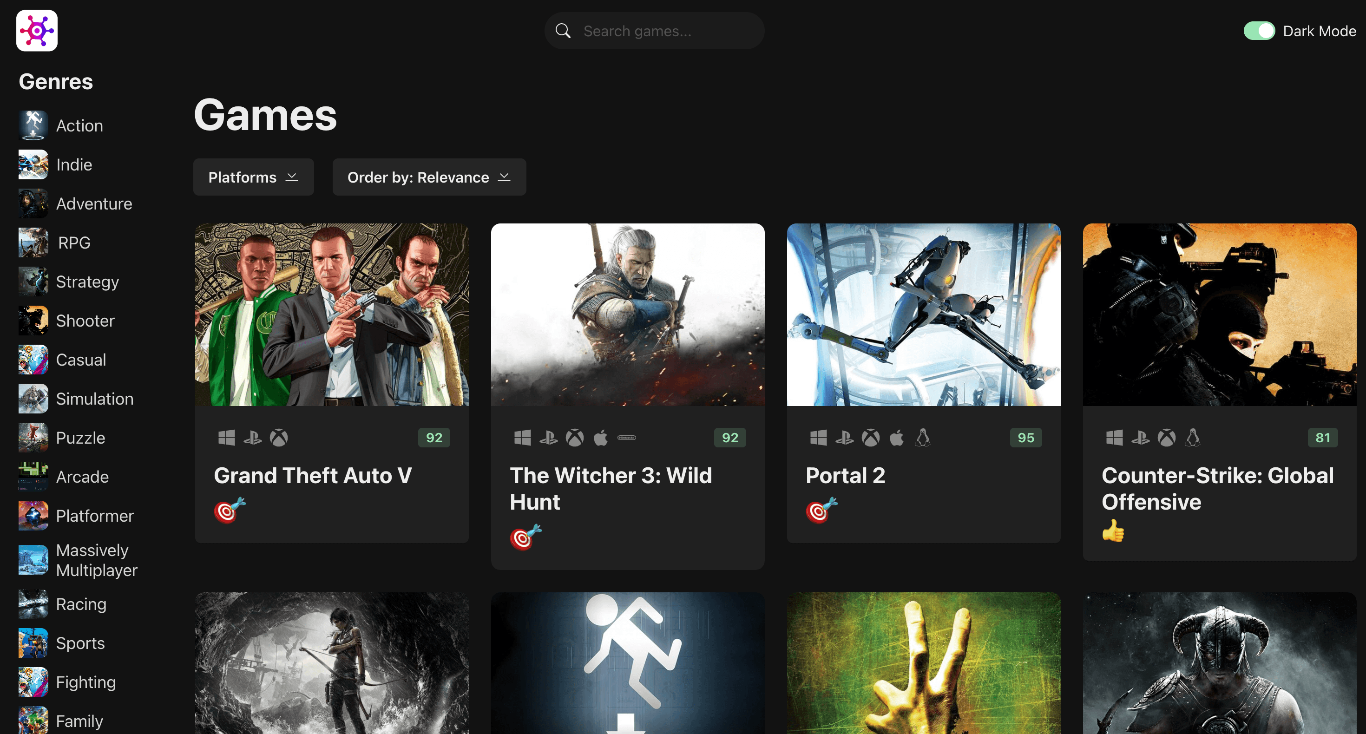The width and height of the screenshot is (1366, 734).
Task: Open the Order by: Relevance dropdown
Action: (428, 177)
